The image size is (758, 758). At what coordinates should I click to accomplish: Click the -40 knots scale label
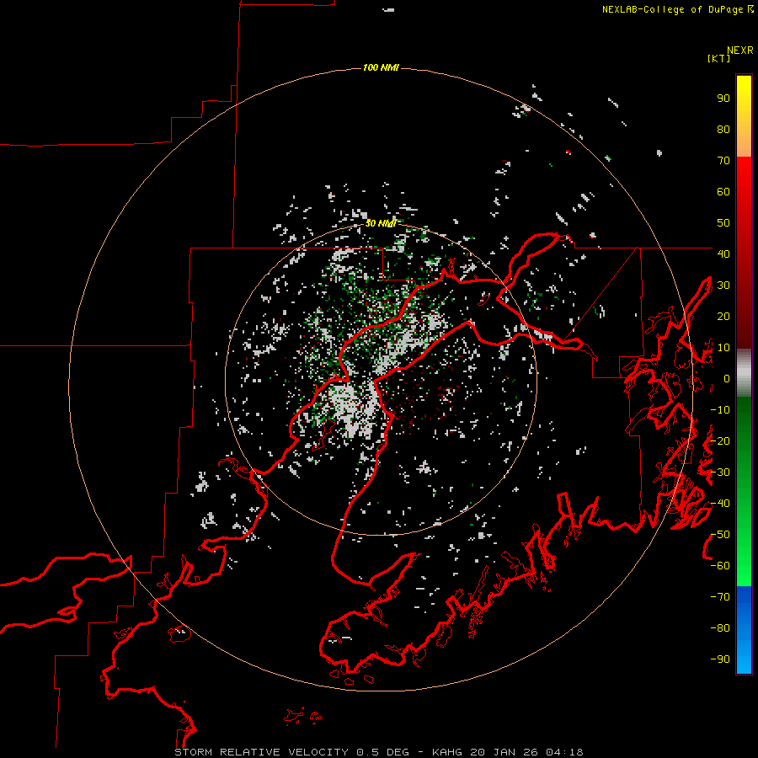(x=720, y=504)
